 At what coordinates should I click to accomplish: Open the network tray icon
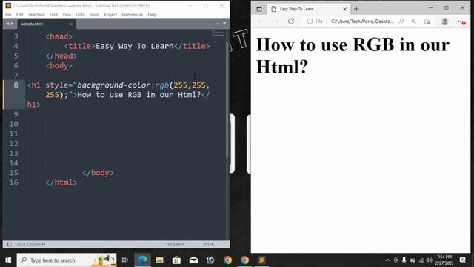click(x=421, y=260)
